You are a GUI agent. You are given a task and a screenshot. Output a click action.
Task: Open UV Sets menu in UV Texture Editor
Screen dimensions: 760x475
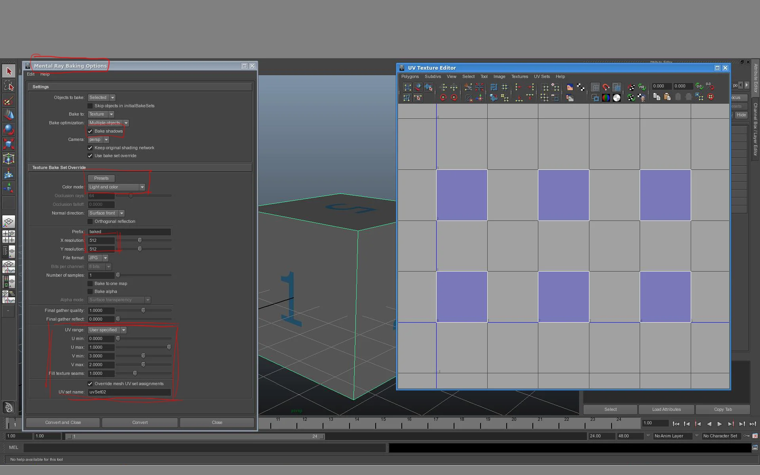[x=541, y=76]
